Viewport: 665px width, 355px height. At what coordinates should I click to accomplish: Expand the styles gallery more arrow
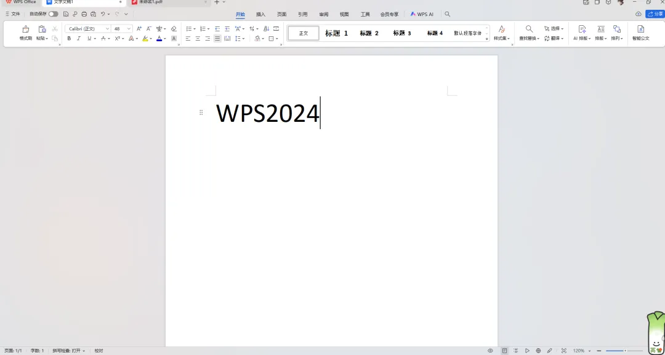[487, 39]
